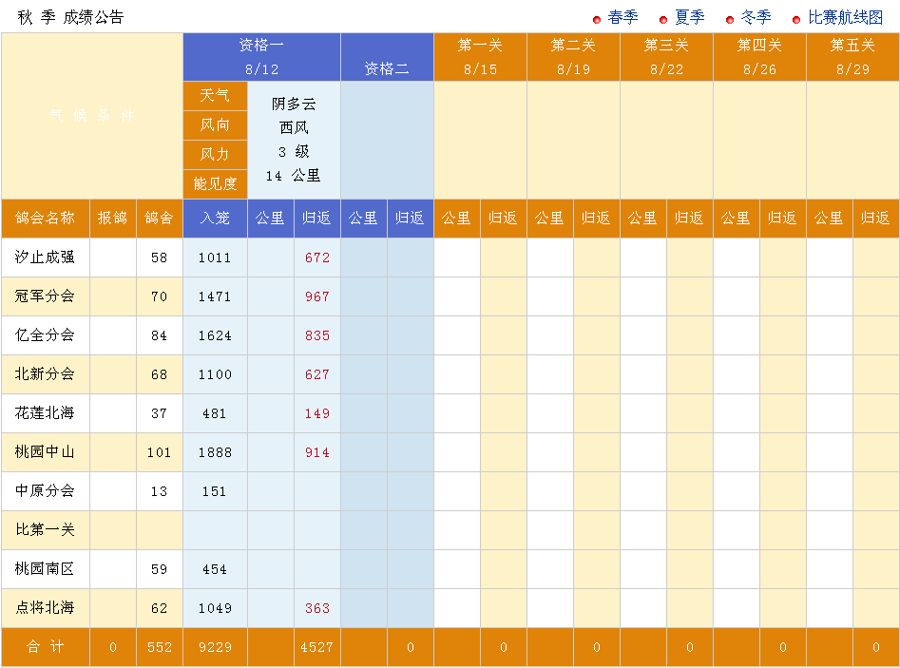
Task: Click the 552 total loft value
Action: point(160,648)
